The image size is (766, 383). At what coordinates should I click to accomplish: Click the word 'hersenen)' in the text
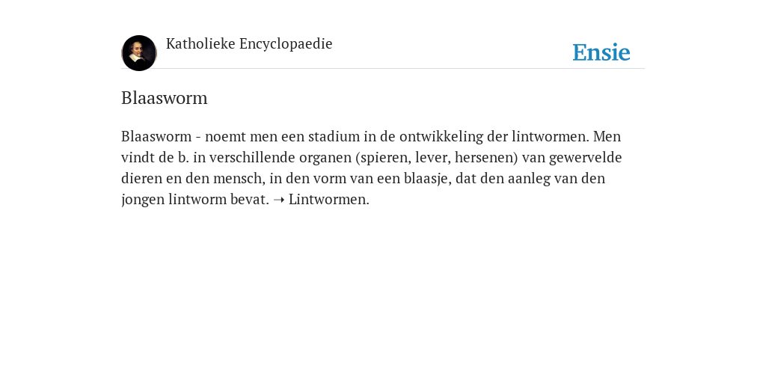[486, 157]
